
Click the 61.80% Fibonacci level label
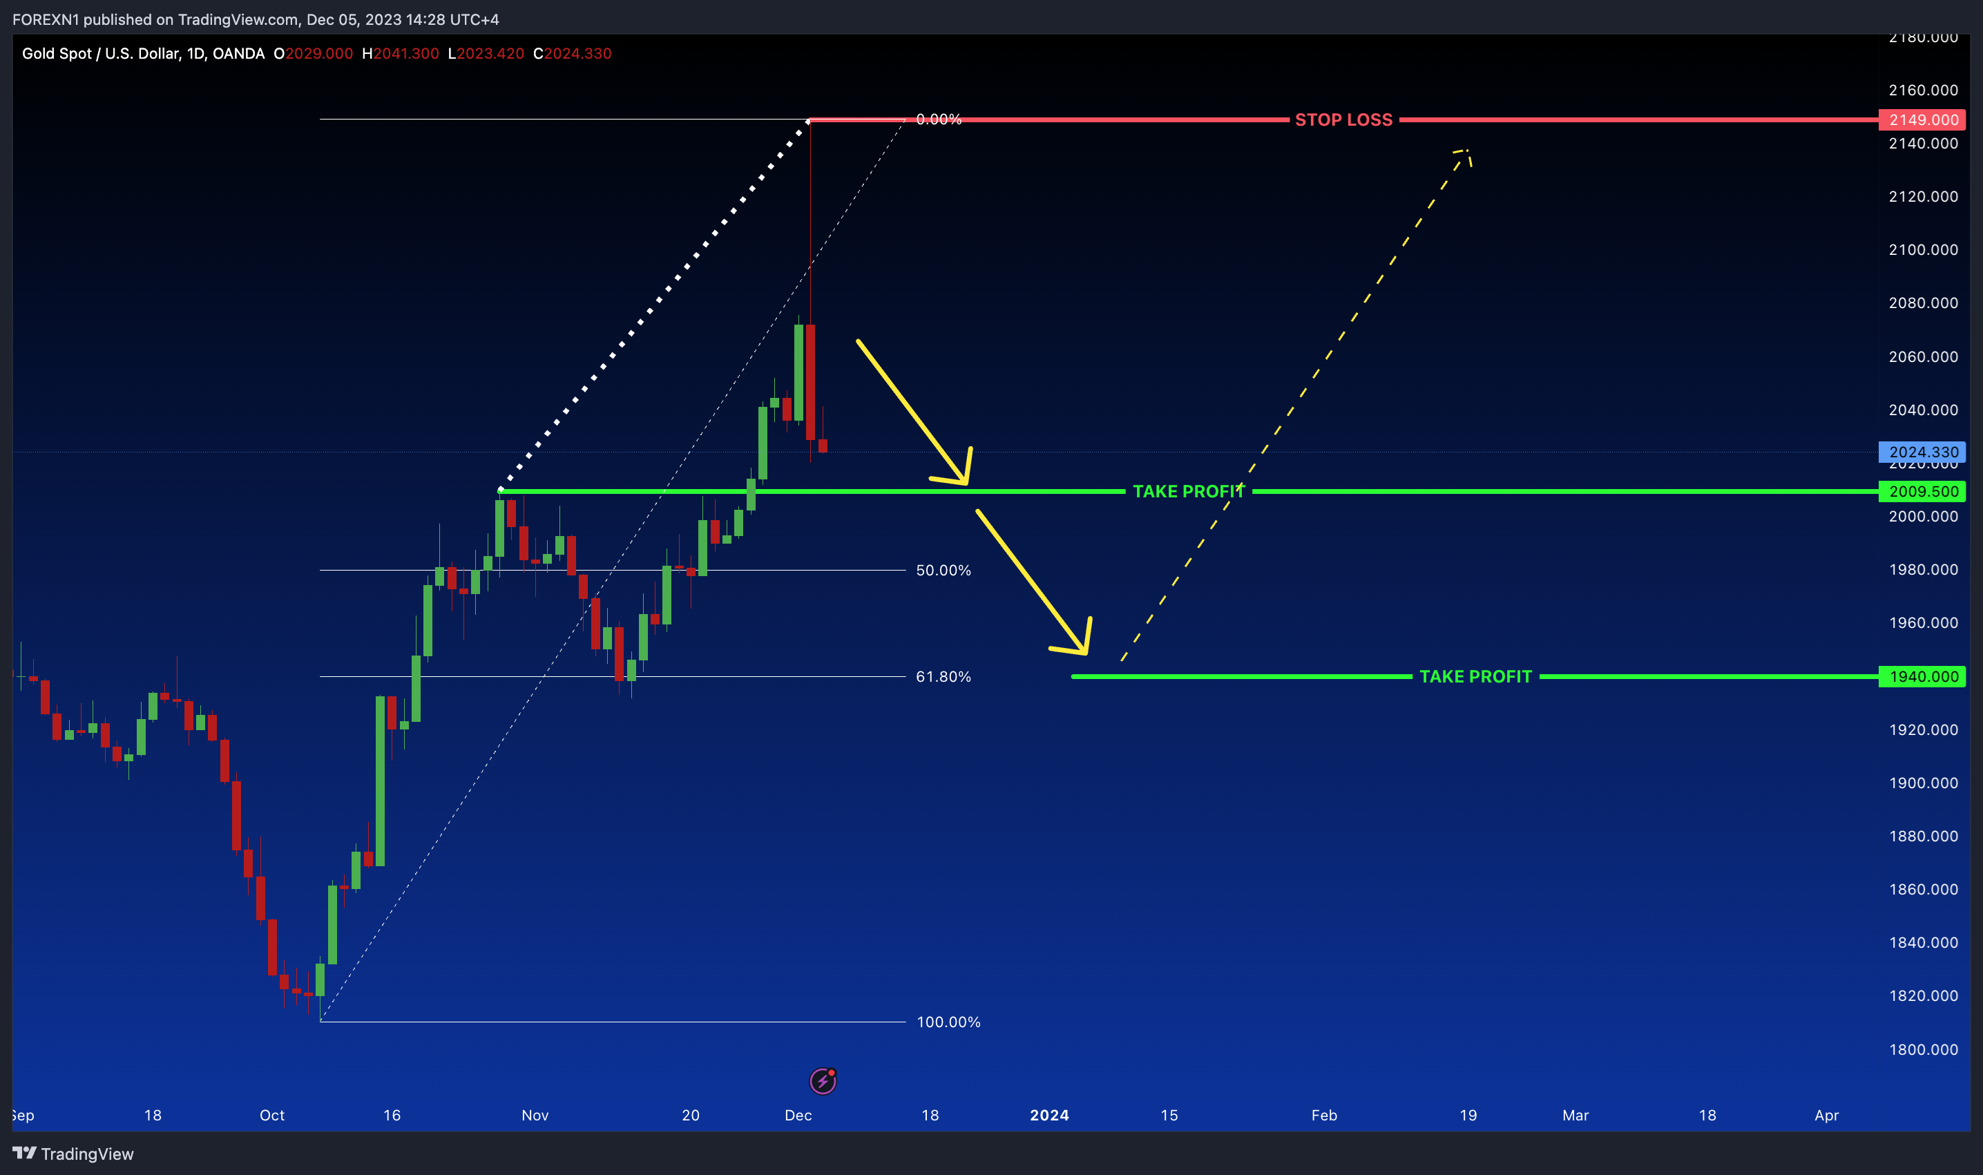click(943, 676)
